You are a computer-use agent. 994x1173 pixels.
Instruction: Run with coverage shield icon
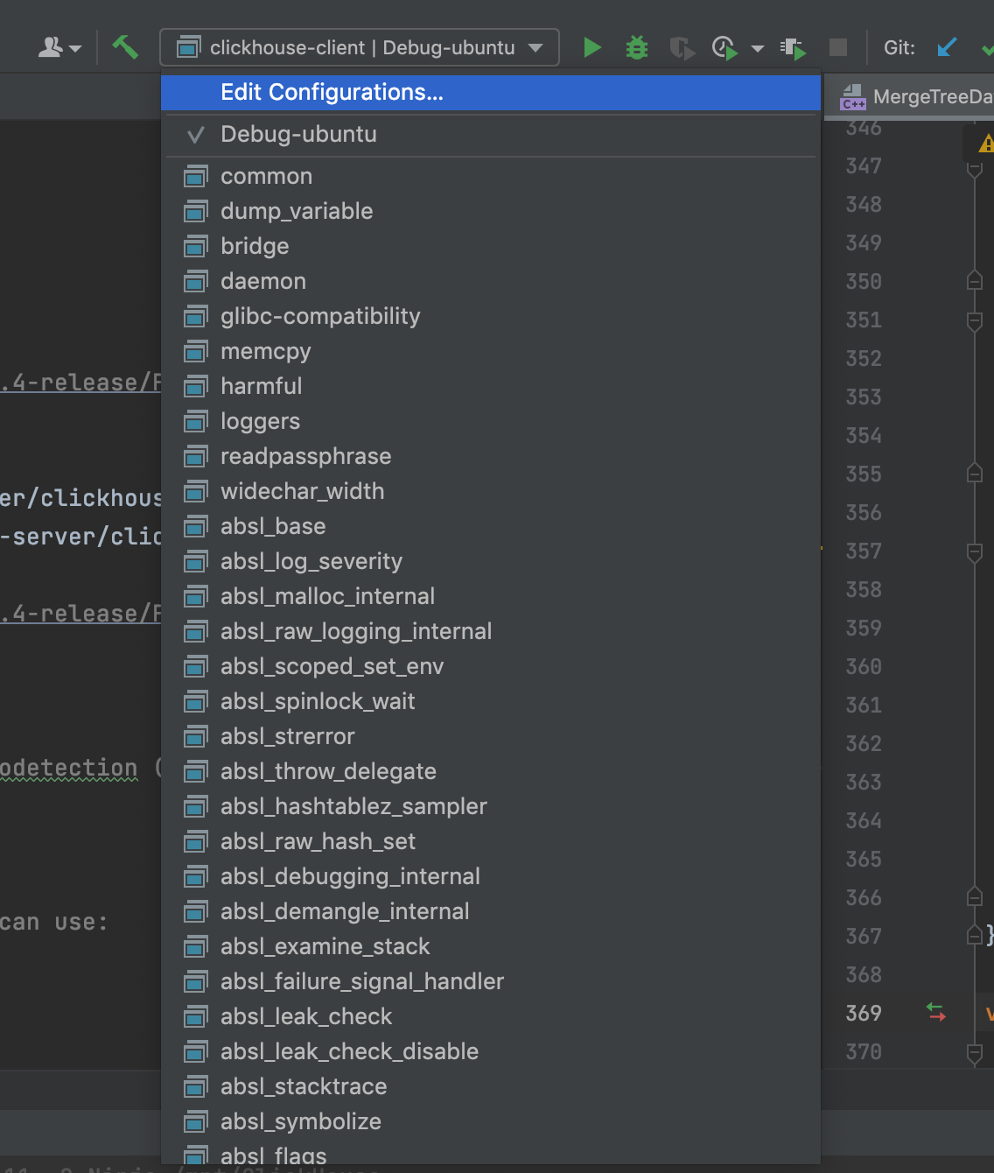pos(681,47)
